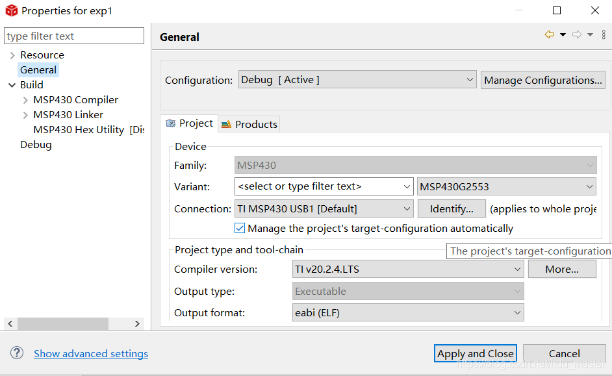Viewport: 612px width, 376px height.
Task: Open the view menu dots icon
Action: click(604, 34)
